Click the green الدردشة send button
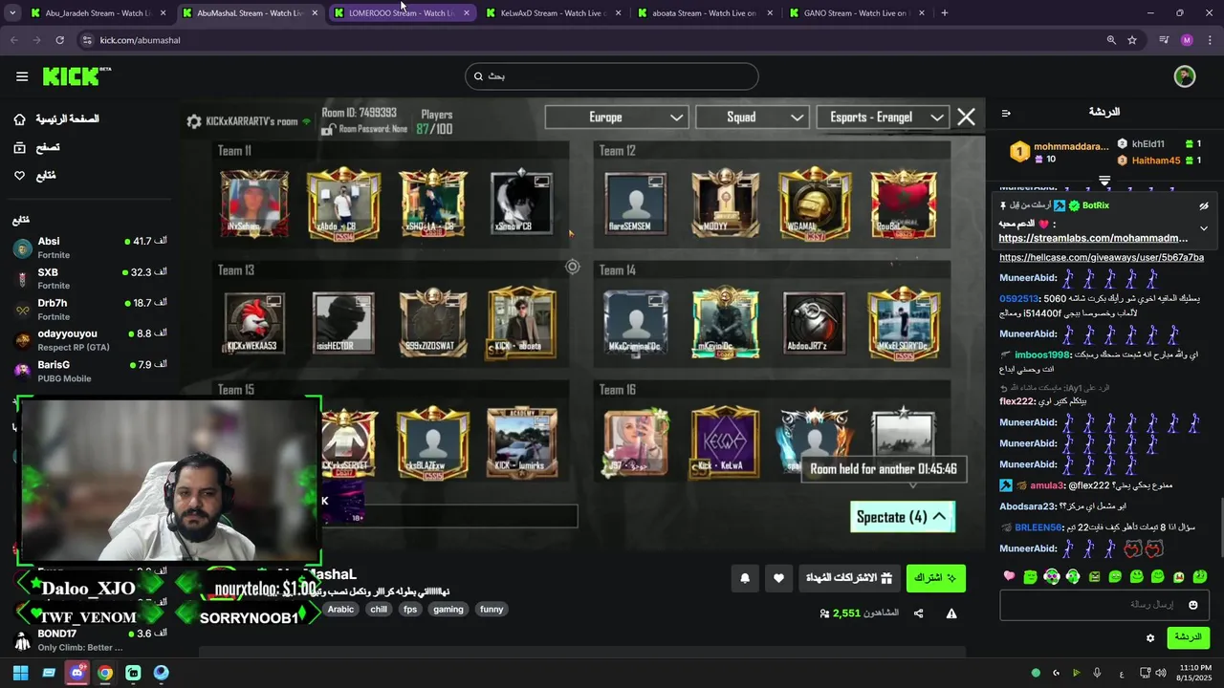 click(x=1188, y=637)
